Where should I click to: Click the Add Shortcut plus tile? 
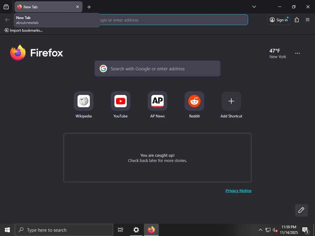point(231,101)
